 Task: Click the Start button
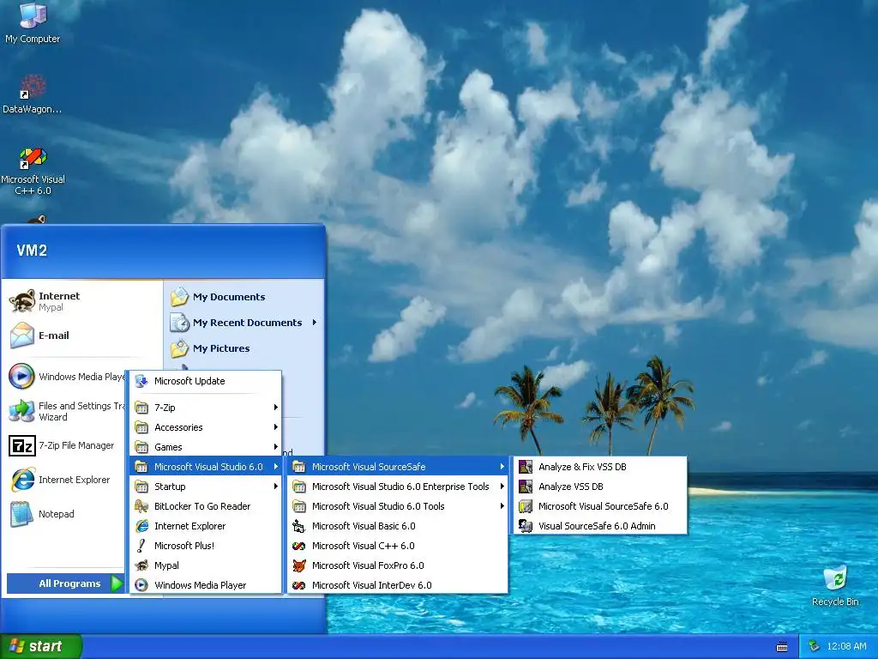41,646
